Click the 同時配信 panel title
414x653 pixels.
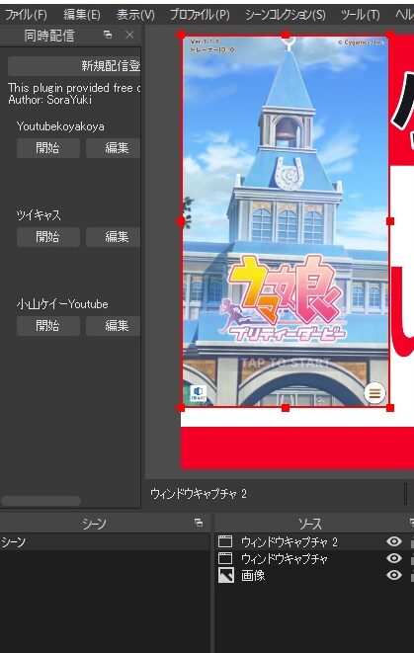[49, 36]
